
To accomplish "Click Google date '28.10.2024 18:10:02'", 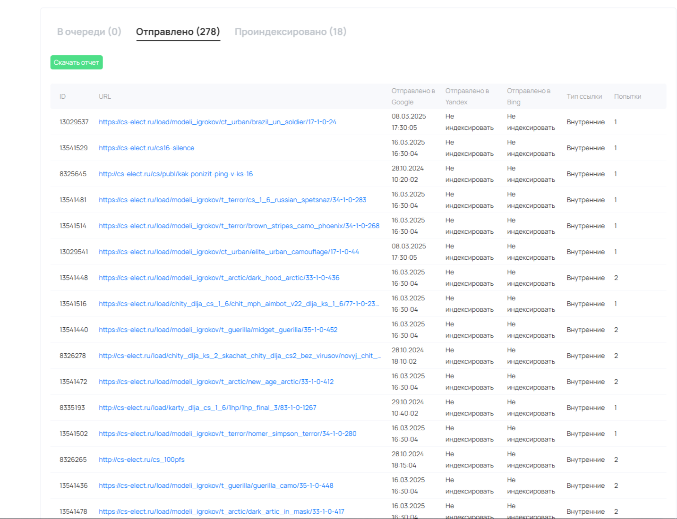I will click(408, 356).
